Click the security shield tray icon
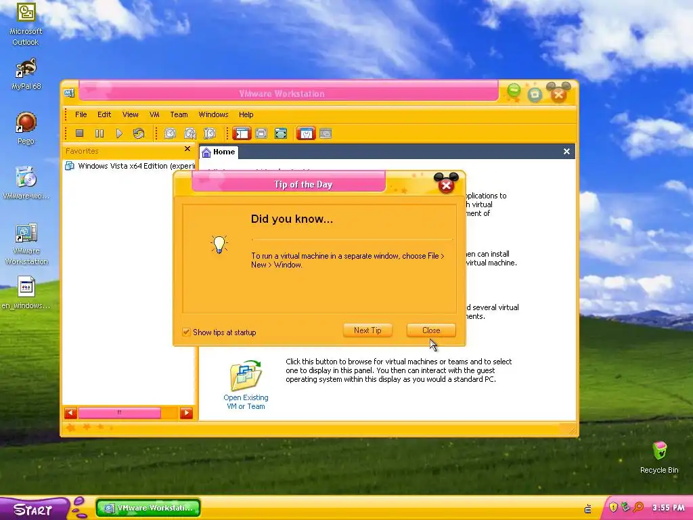 click(613, 507)
